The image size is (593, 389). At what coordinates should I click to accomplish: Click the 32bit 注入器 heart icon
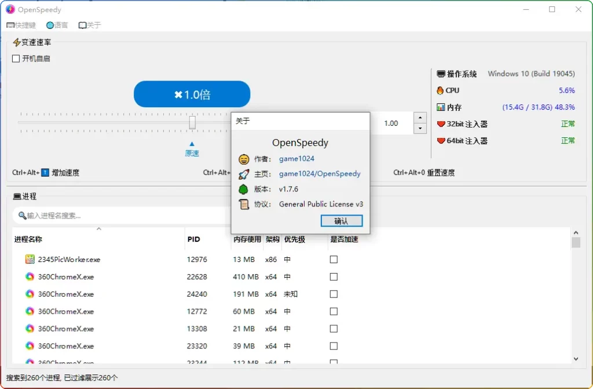coord(441,124)
